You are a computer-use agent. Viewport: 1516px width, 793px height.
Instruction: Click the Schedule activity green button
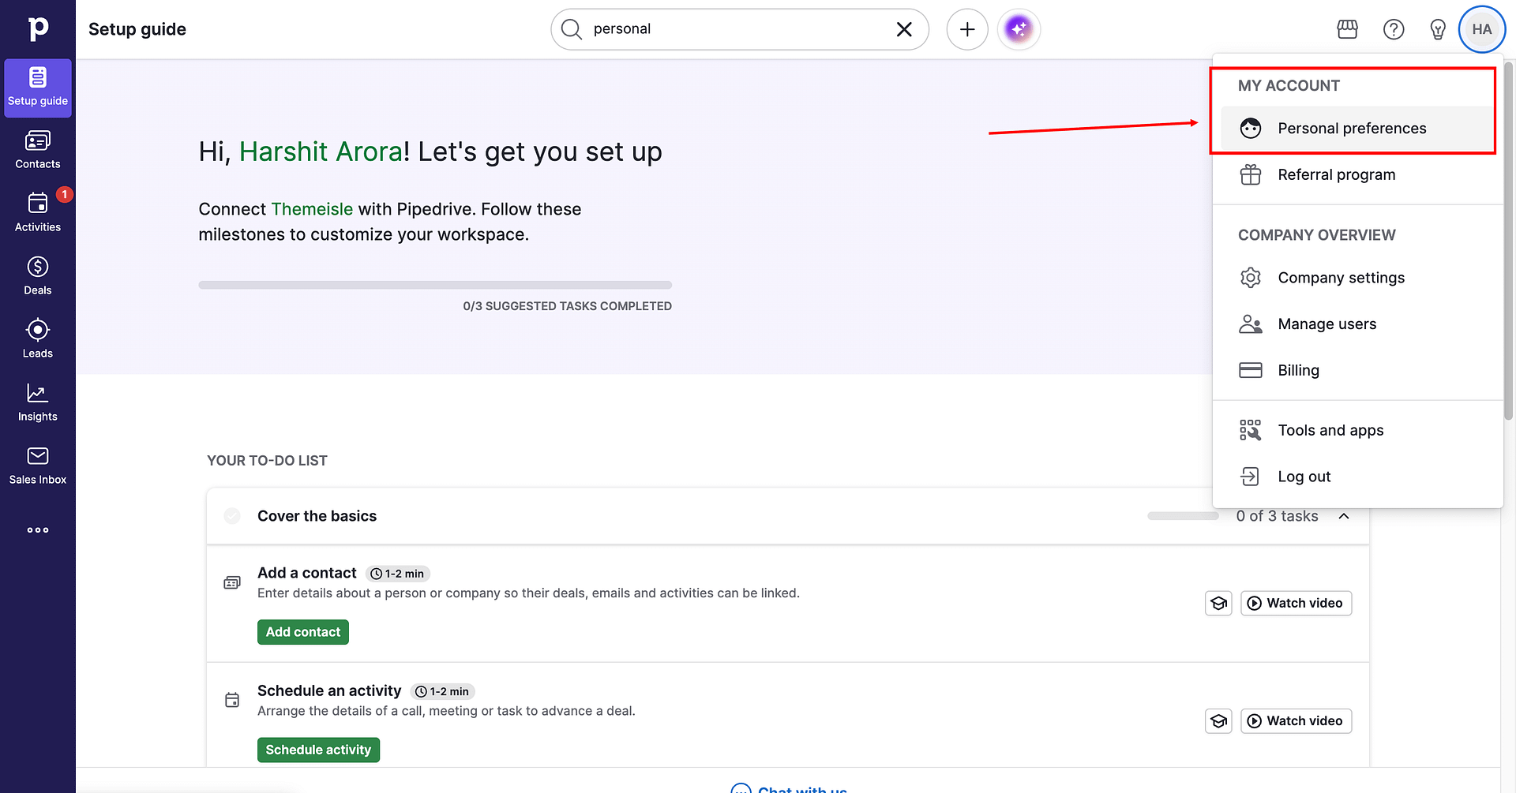318,750
